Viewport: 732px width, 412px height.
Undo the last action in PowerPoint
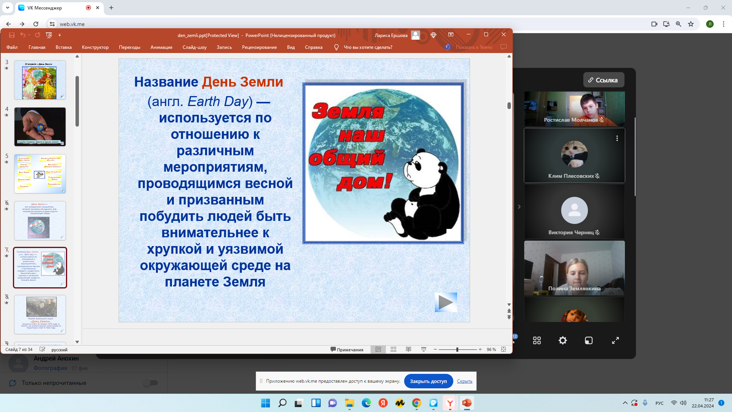click(x=23, y=35)
